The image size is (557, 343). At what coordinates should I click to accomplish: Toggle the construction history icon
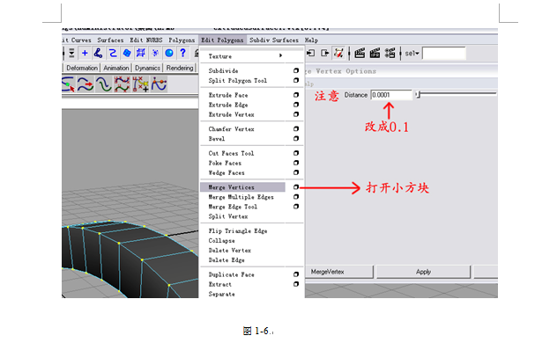(339, 53)
